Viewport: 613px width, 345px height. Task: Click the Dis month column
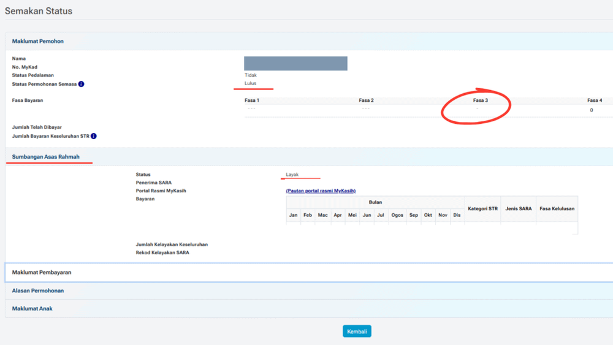click(457, 215)
